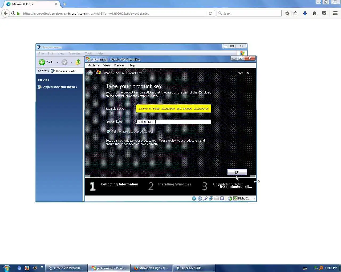
Task: Open a new browser tab with plus button
Action: [x=65, y=4]
